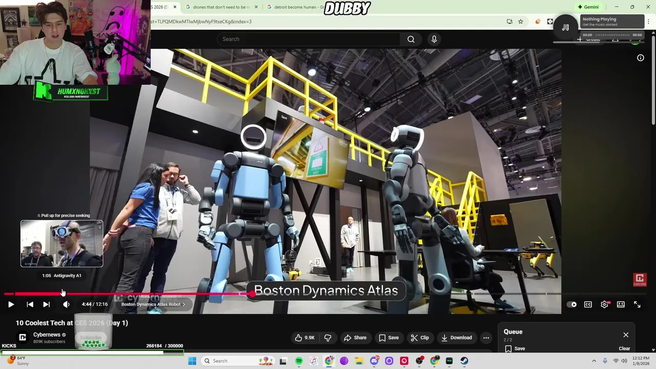The width and height of the screenshot is (656, 369).
Task: Close the Queue panel
Action: (626, 335)
